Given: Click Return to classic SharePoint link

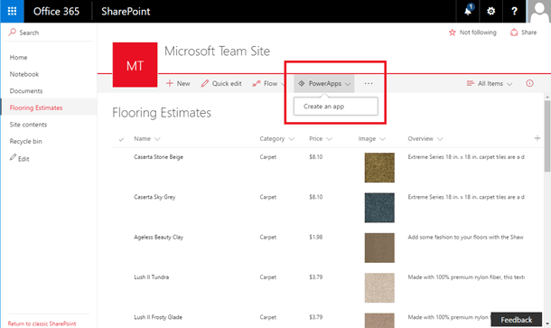Looking at the screenshot, I should [42, 323].
